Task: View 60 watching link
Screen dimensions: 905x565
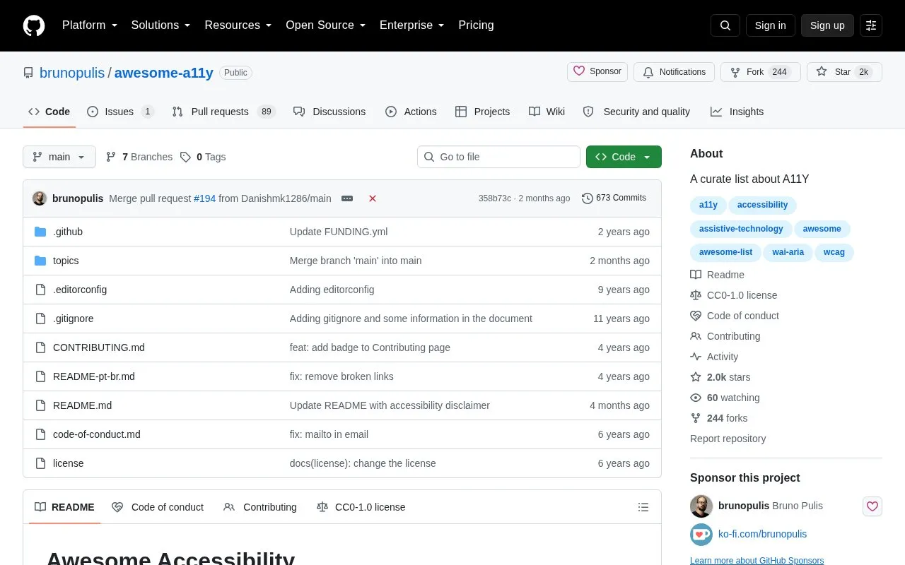Action: pyautogui.click(x=725, y=398)
